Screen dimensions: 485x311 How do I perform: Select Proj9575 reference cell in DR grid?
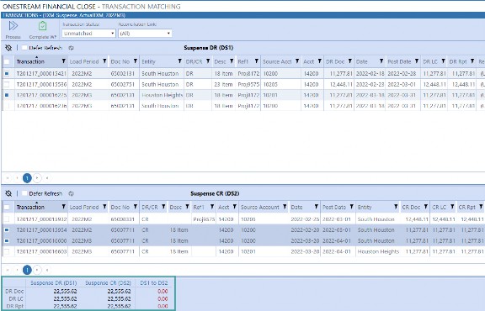tap(248, 84)
